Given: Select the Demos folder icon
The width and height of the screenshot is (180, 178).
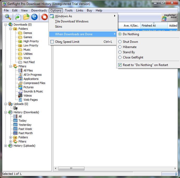Looking at the screenshot, I should click(20, 33).
